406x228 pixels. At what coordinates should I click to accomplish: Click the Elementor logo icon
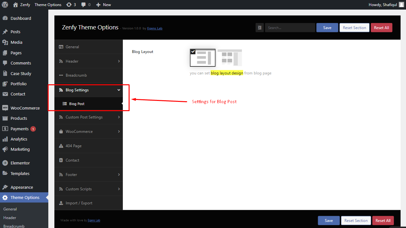[x=5, y=163]
